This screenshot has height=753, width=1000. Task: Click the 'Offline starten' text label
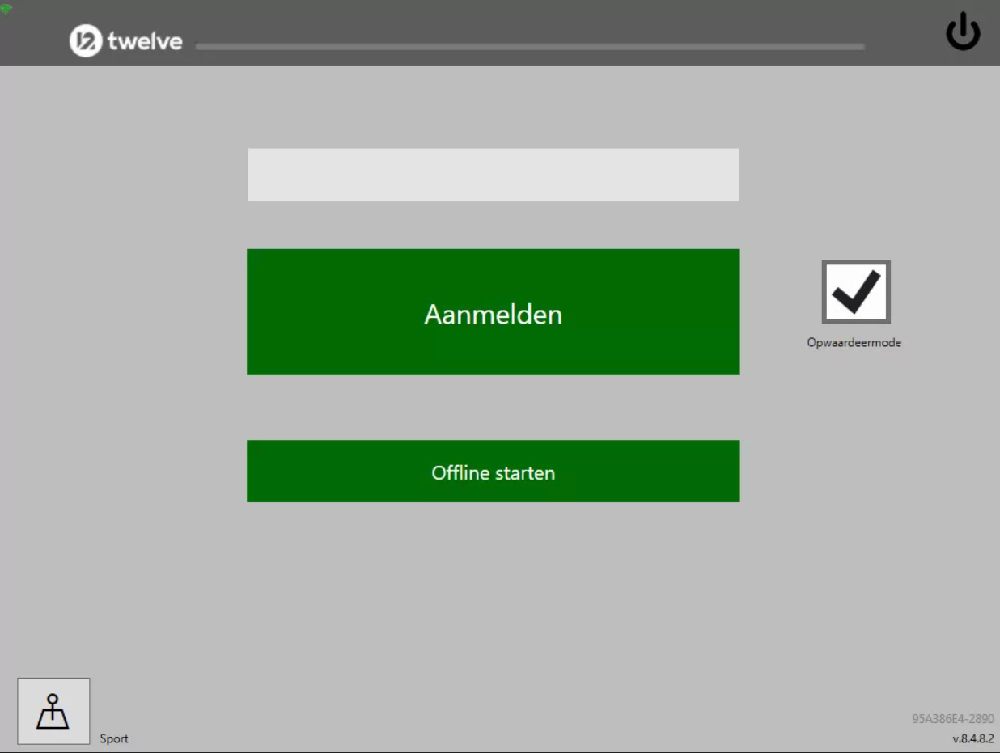[493, 472]
